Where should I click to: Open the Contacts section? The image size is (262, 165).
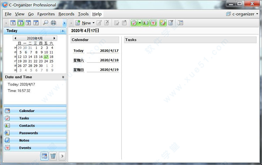35,126
